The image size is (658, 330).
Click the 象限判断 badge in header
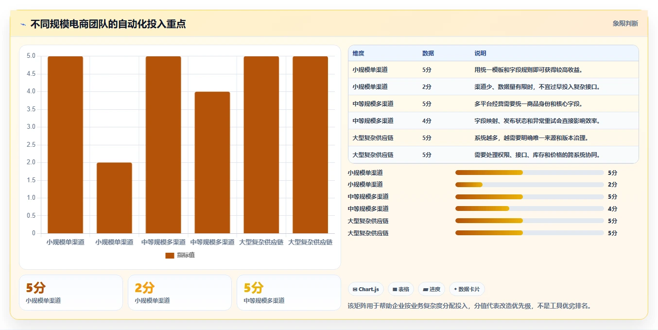[625, 23]
